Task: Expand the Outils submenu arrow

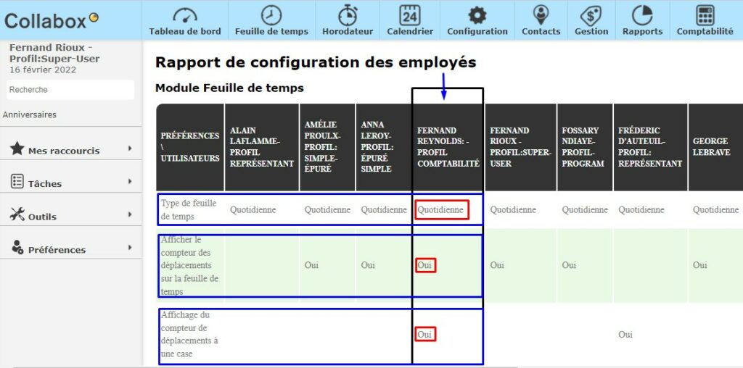Action: [x=130, y=214]
